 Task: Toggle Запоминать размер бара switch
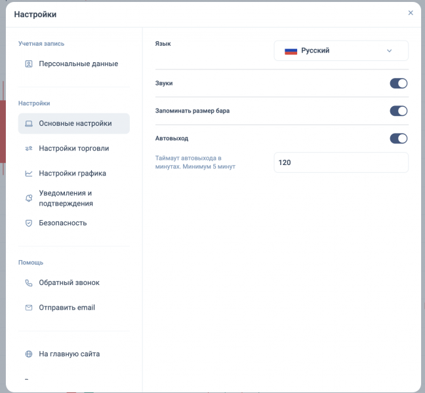pos(399,111)
